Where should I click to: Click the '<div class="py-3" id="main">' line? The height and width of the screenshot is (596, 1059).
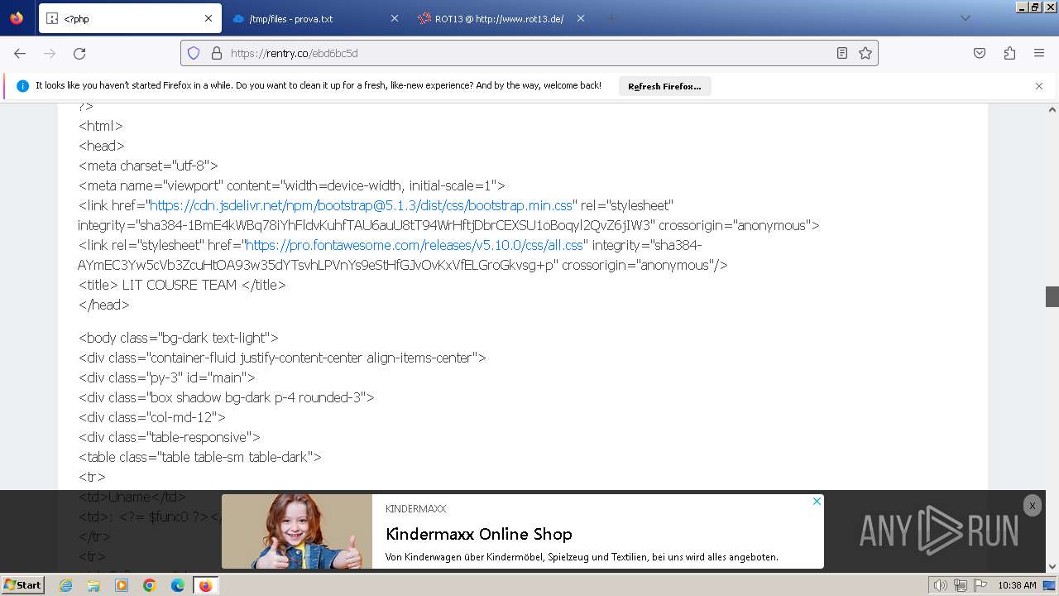(167, 377)
